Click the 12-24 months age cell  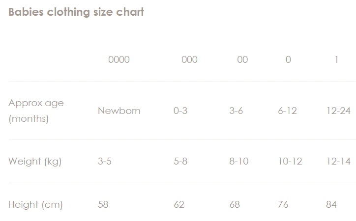point(338,110)
